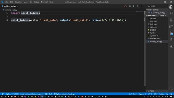Screen dimensions: 174x98
Task: Run Python file with play icon
Action: point(134,6)
